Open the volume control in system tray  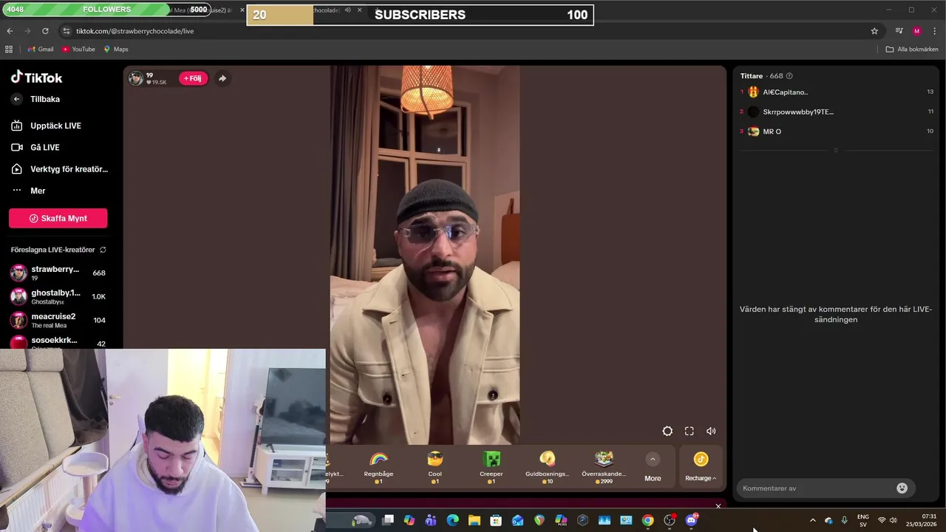[x=893, y=520]
